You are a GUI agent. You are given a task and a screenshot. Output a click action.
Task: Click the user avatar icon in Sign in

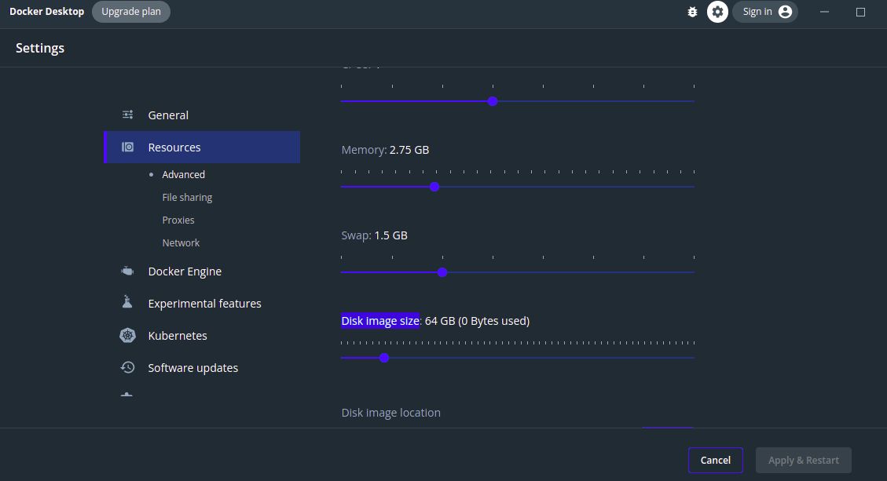point(785,12)
